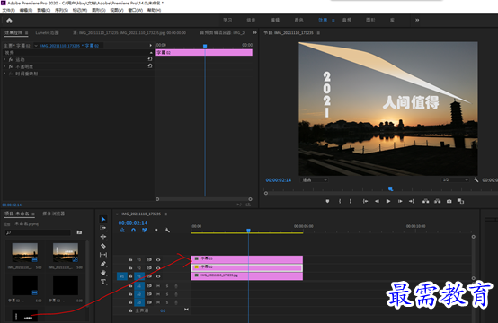Toggle Linked Selection in timeline
Screen dimensions: 498x323
pyautogui.click(x=145, y=231)
